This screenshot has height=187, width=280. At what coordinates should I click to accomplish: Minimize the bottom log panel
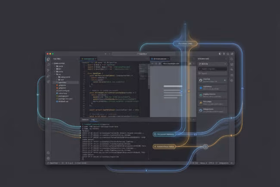tap(193, 120)
